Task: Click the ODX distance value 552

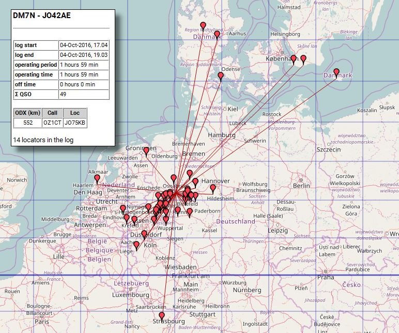Action: point(27,123)
